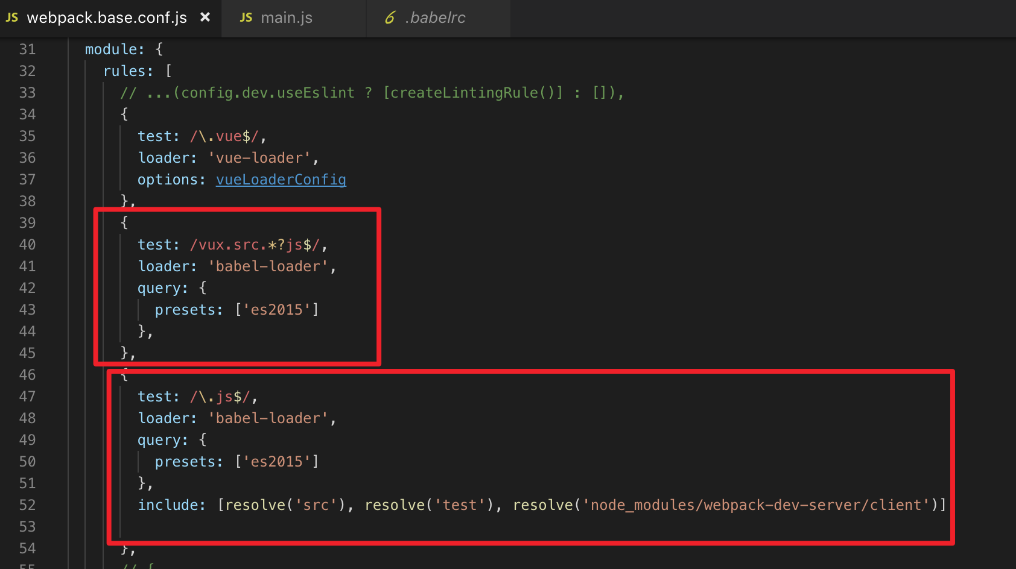Click 'query: {' on line 42
The width and height of the screenshot is (1016, 569).
pyautogui.click(x=172, y=288)
